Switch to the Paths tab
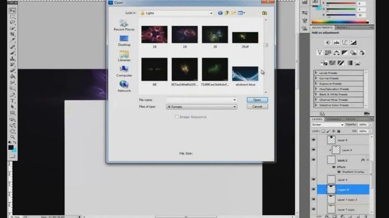Screen dimensions: 389x218 click(x=351, y=119)
